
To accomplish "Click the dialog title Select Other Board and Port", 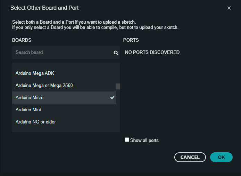I will point(44,8).
